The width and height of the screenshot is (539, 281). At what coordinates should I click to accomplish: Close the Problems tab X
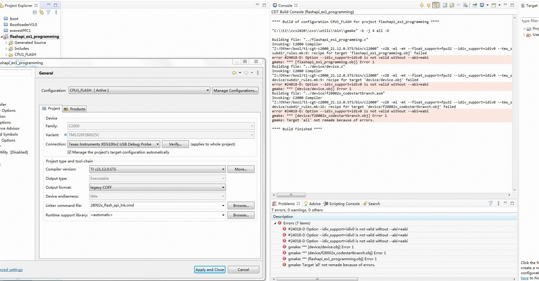(298, 204)
